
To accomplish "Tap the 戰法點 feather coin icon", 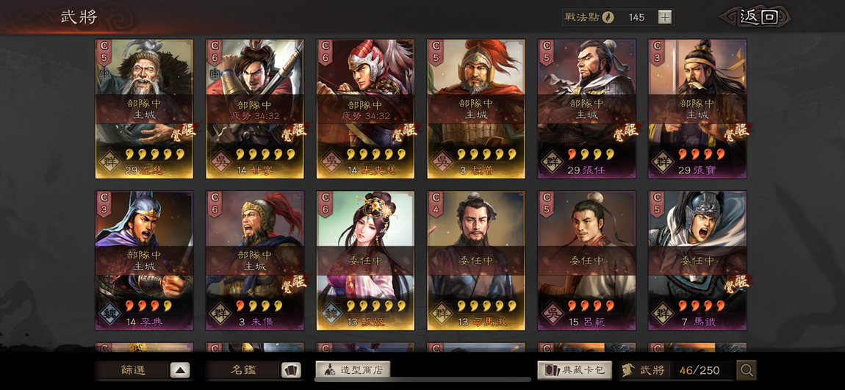I will (608, 17).
